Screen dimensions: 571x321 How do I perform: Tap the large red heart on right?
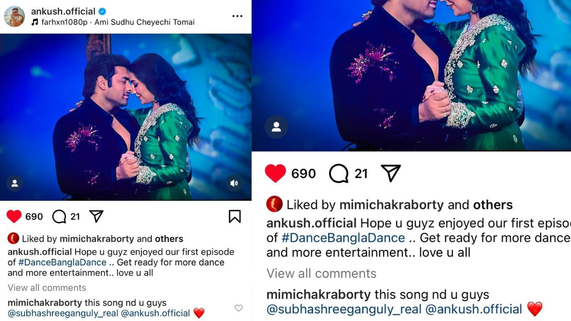point(275,173)
